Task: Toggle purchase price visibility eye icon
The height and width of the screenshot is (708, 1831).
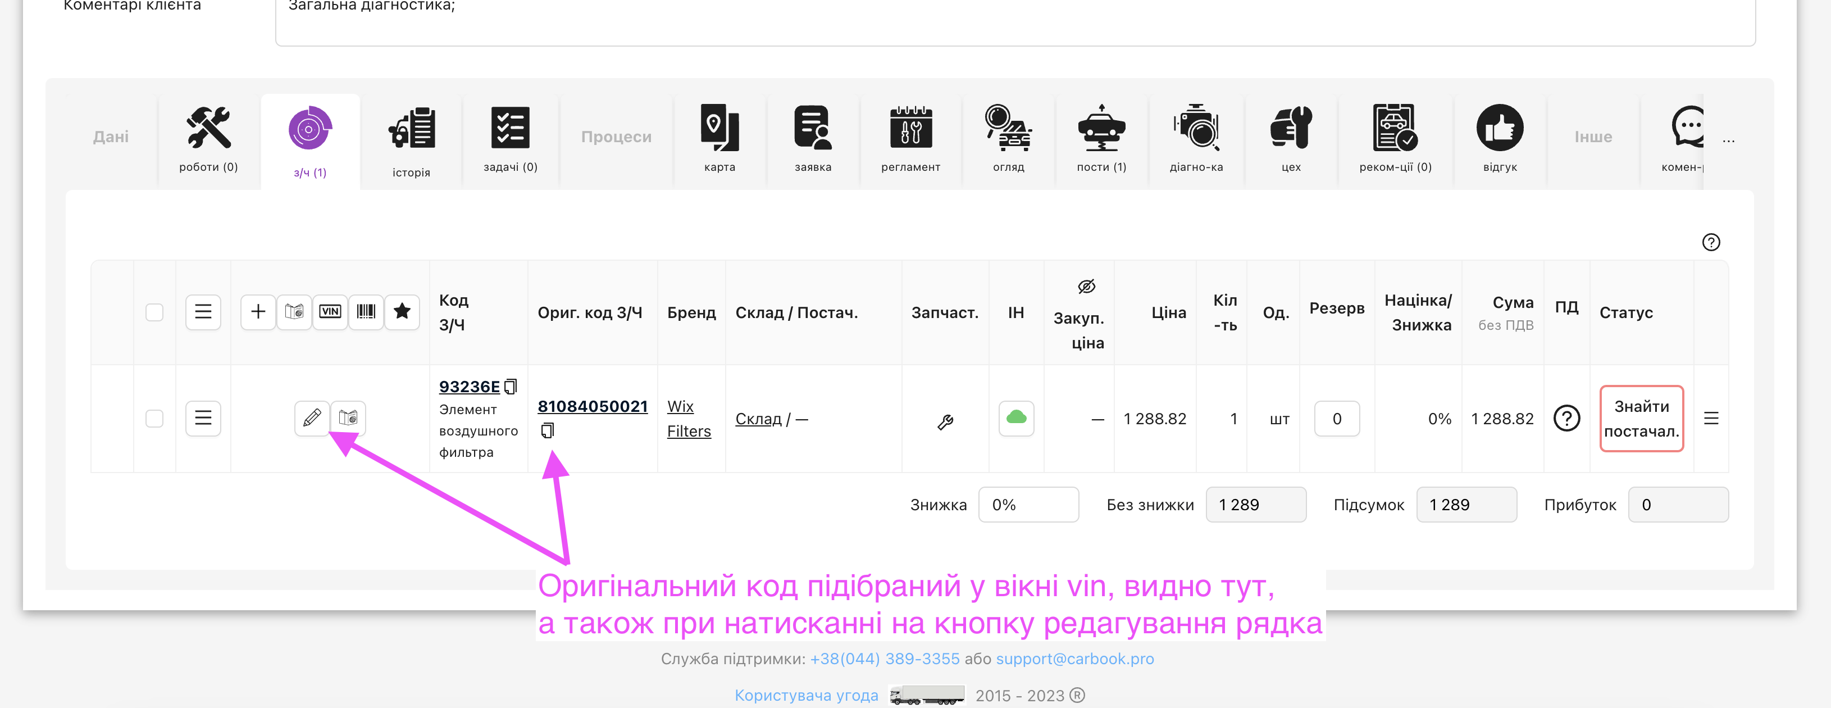Action: pos(1086,287)
